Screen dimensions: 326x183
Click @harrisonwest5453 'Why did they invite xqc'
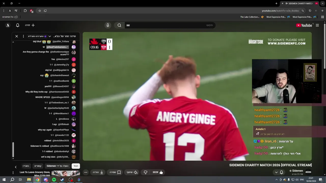50,92
